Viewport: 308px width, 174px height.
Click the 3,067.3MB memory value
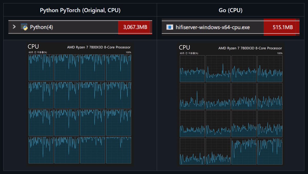click(135, 27)
